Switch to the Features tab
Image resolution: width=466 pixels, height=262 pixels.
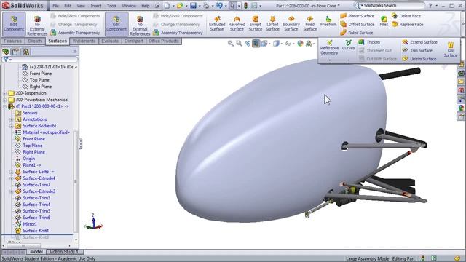(x=12, y=41)
